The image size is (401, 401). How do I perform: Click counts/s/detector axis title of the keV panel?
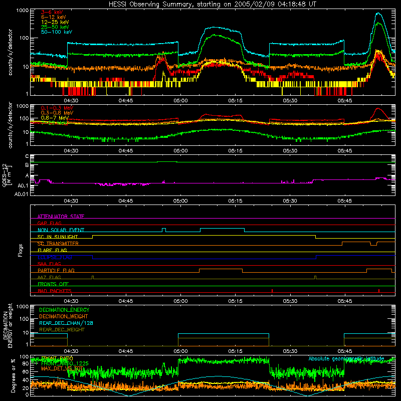pos(10,52)
